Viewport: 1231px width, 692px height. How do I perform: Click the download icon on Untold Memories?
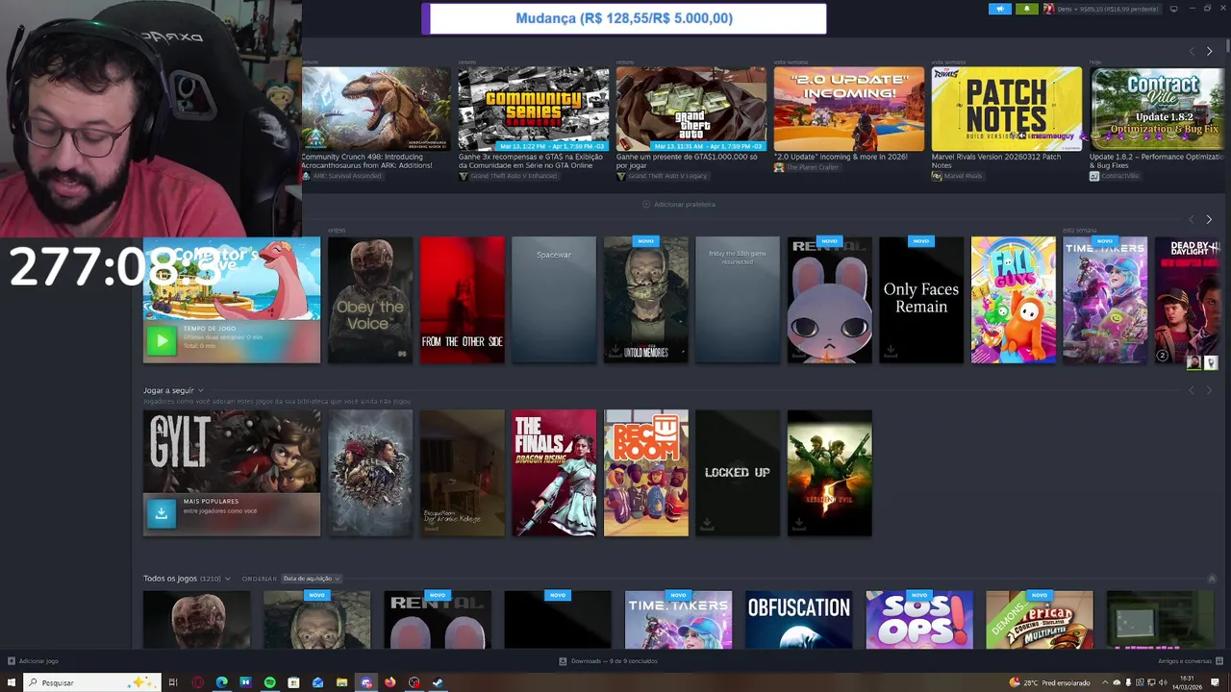615,352
